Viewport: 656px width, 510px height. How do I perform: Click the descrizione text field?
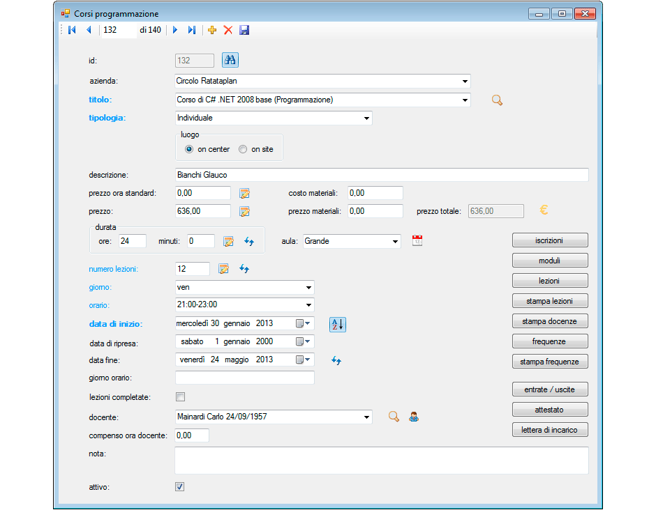coord(382,175)
